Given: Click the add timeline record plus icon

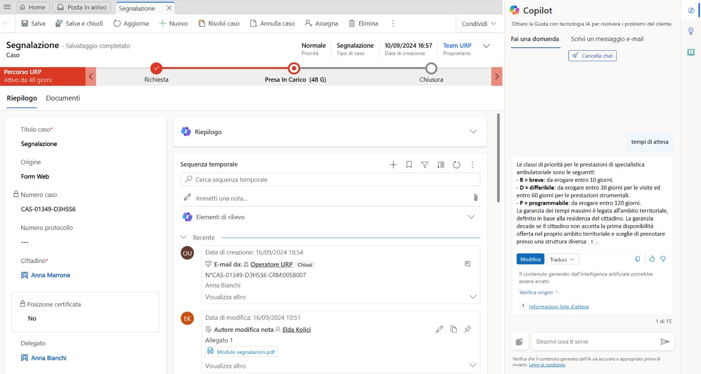Looking at the screenshot, I should click(x=393, y=165).
